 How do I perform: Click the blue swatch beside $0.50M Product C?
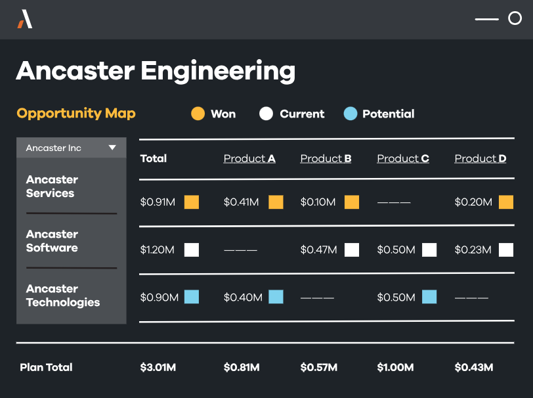(429, 297)
